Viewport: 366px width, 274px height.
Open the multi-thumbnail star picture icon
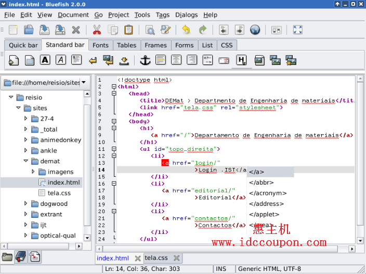coord(291,60)
